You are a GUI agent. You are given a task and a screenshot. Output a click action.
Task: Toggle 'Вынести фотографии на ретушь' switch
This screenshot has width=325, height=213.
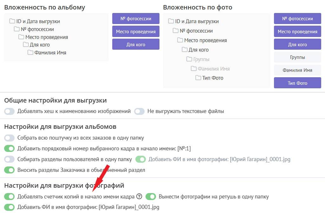click(x=151, y=197)
